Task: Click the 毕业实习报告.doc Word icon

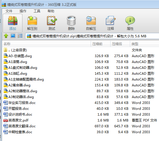Action: pos(6,103)
